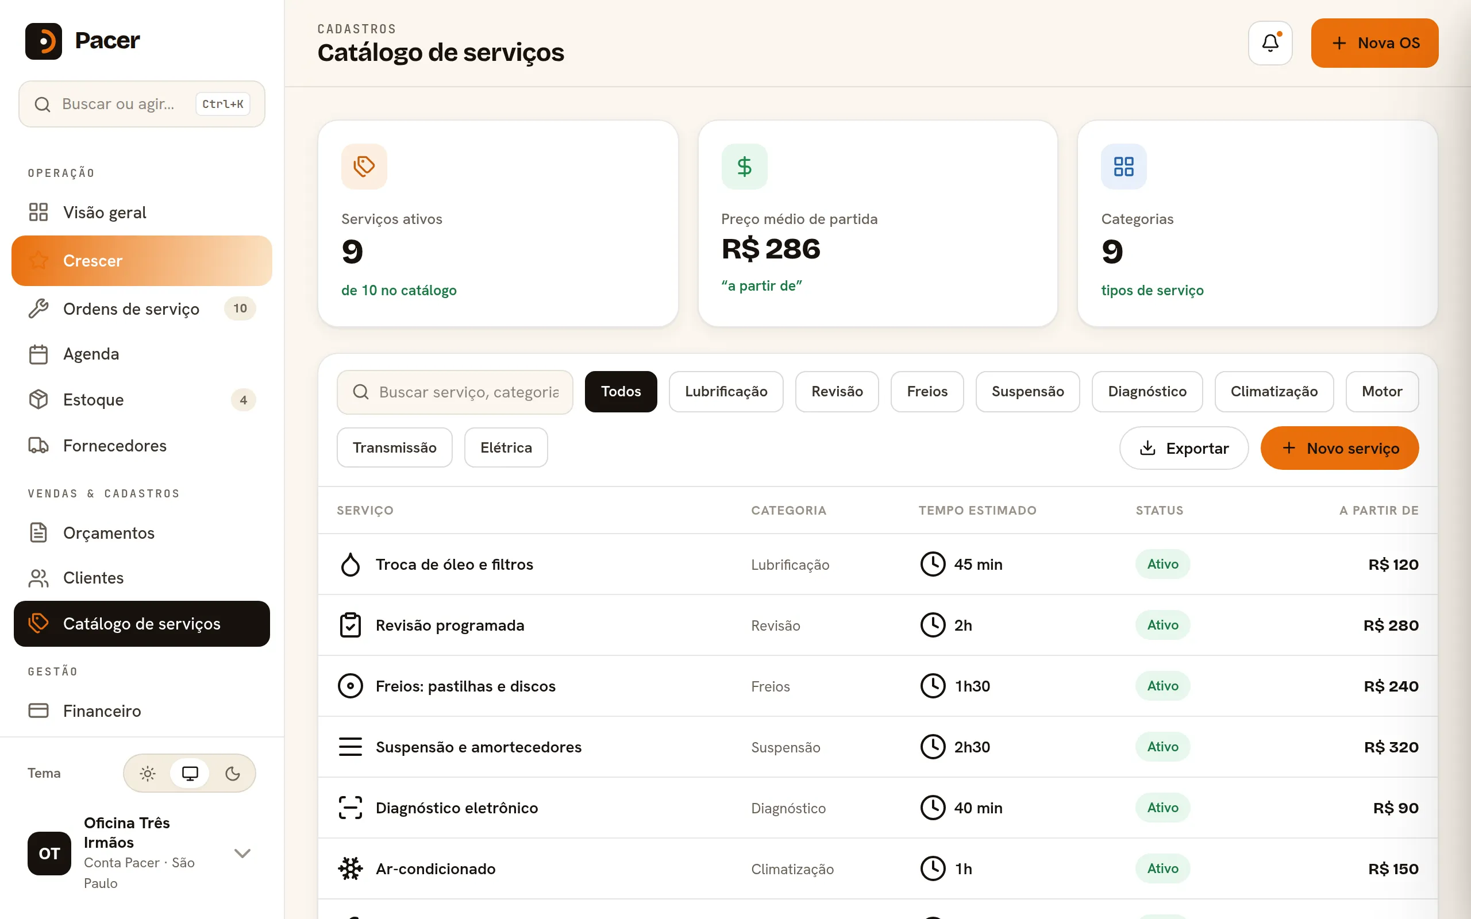Click the A partir de column header

coord(1378,510)
